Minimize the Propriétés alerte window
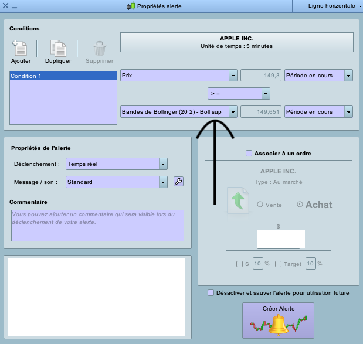363x344 pixels. [x=14, y=8]
